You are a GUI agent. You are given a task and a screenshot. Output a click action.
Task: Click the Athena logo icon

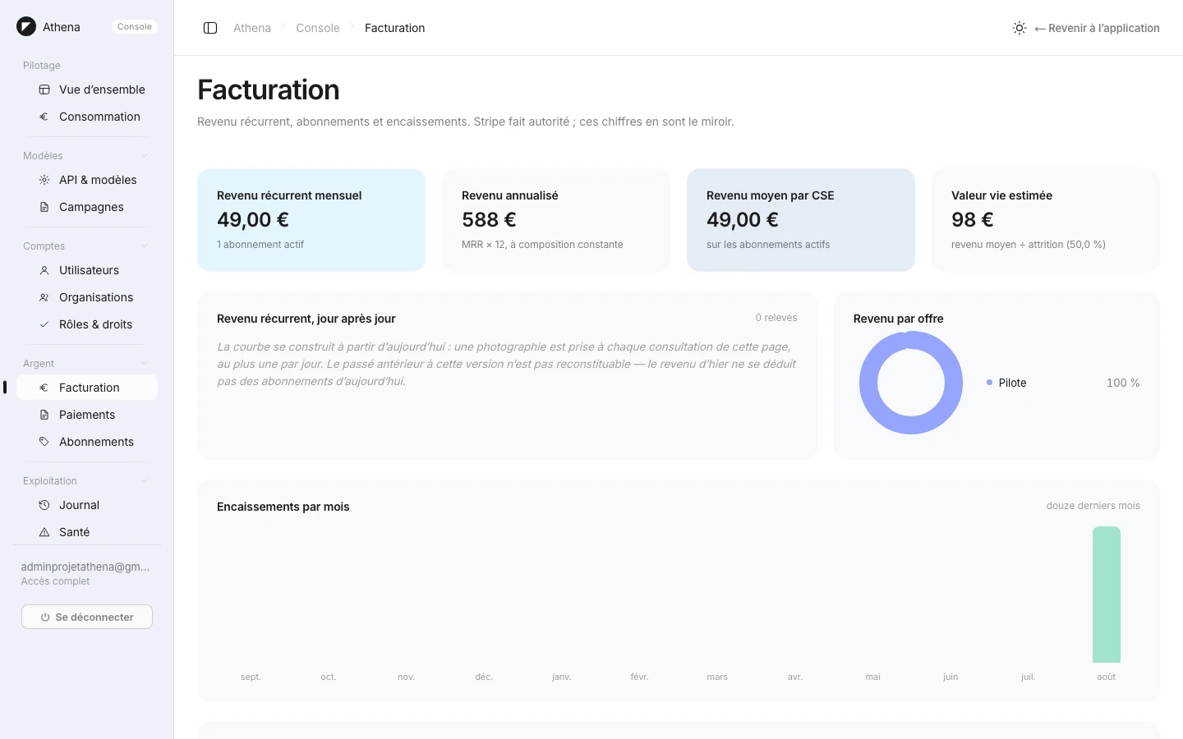click(x=26, y=27)
